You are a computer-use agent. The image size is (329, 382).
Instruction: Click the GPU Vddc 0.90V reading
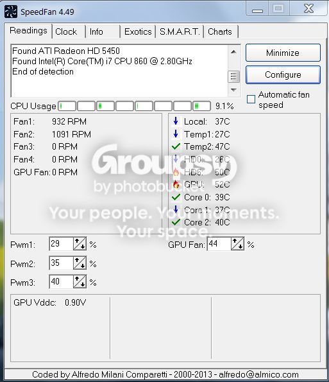50,302
